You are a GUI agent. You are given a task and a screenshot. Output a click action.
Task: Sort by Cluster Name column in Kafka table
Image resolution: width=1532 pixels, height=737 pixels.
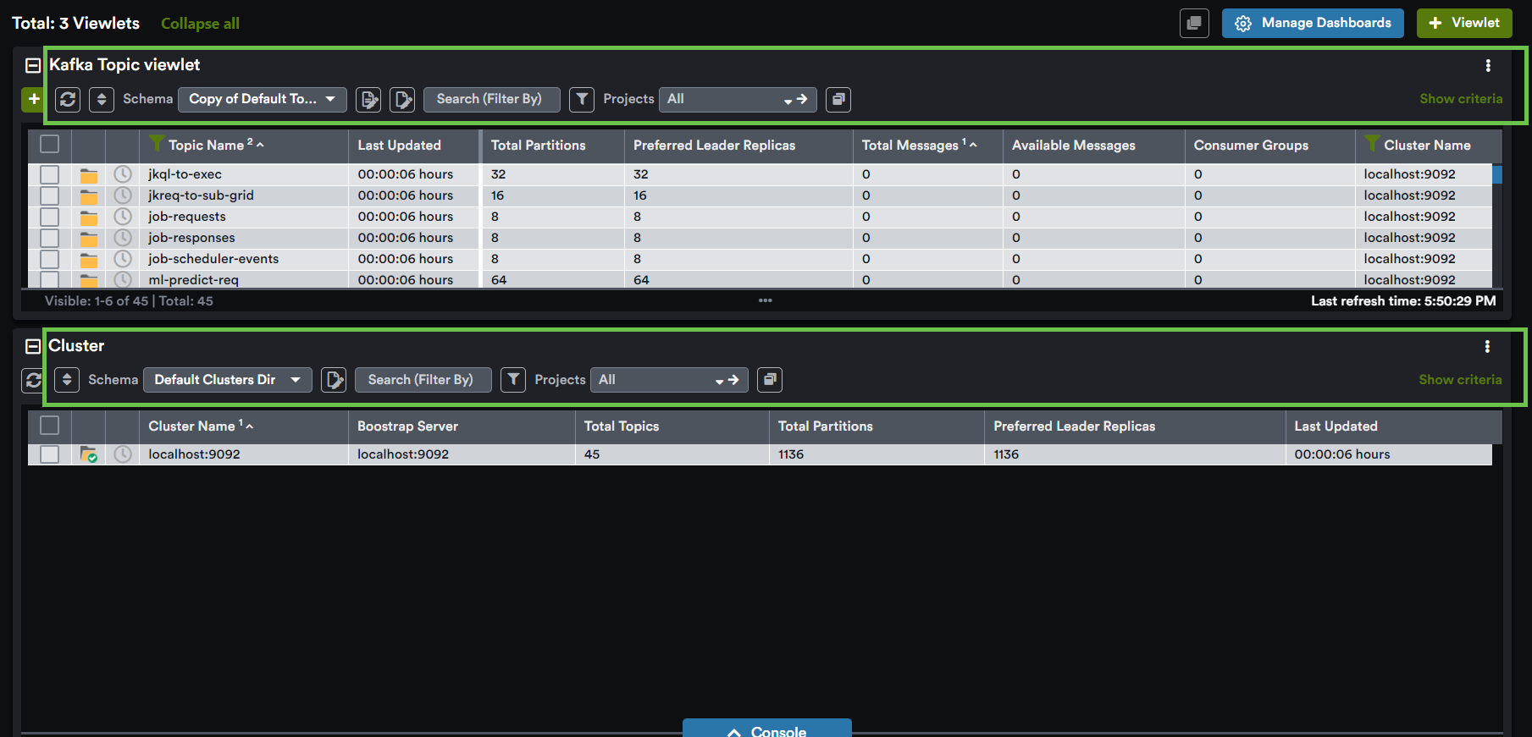(1427, 146)
